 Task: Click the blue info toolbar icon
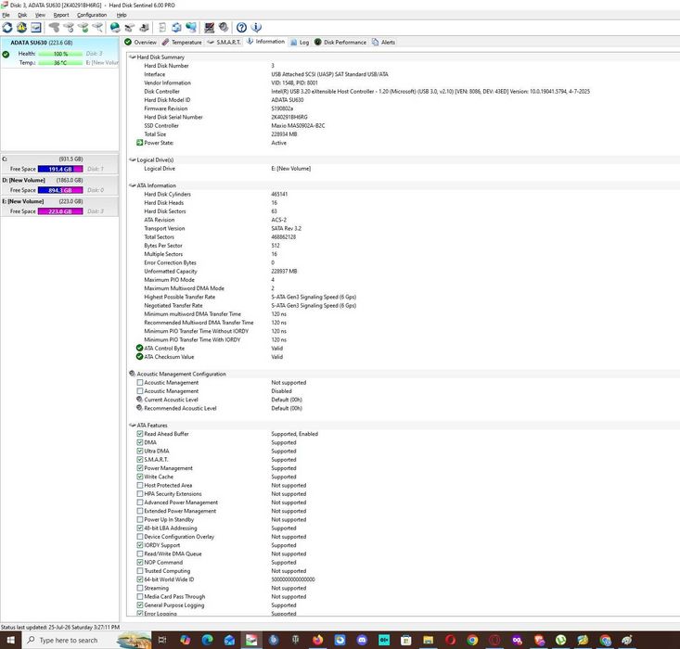(x=256, y=28)
